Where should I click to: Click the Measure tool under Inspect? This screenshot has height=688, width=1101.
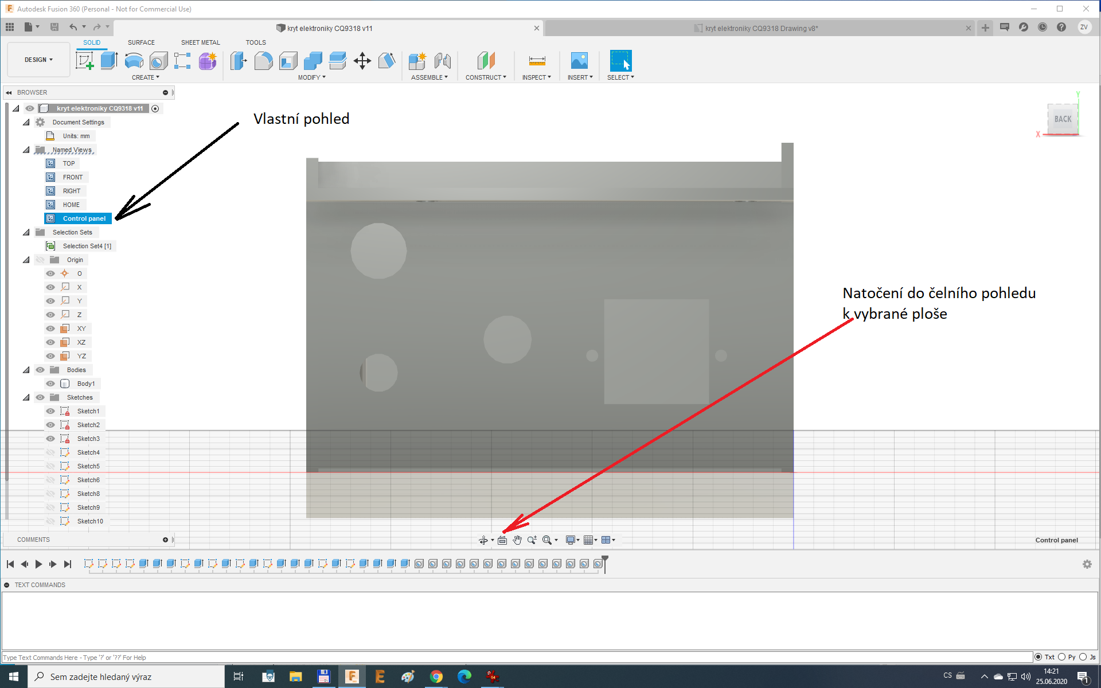pos(537,60)
